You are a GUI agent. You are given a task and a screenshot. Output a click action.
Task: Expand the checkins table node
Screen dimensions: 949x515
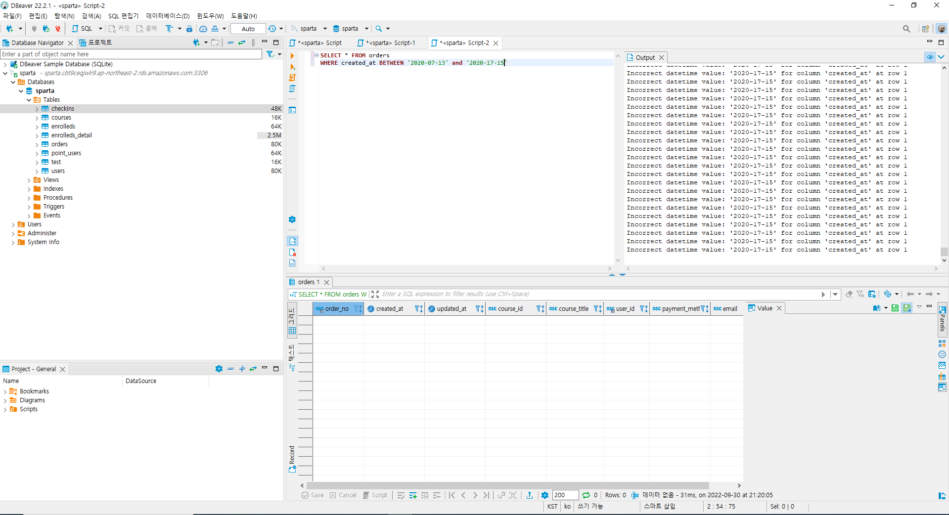(37, 109)
